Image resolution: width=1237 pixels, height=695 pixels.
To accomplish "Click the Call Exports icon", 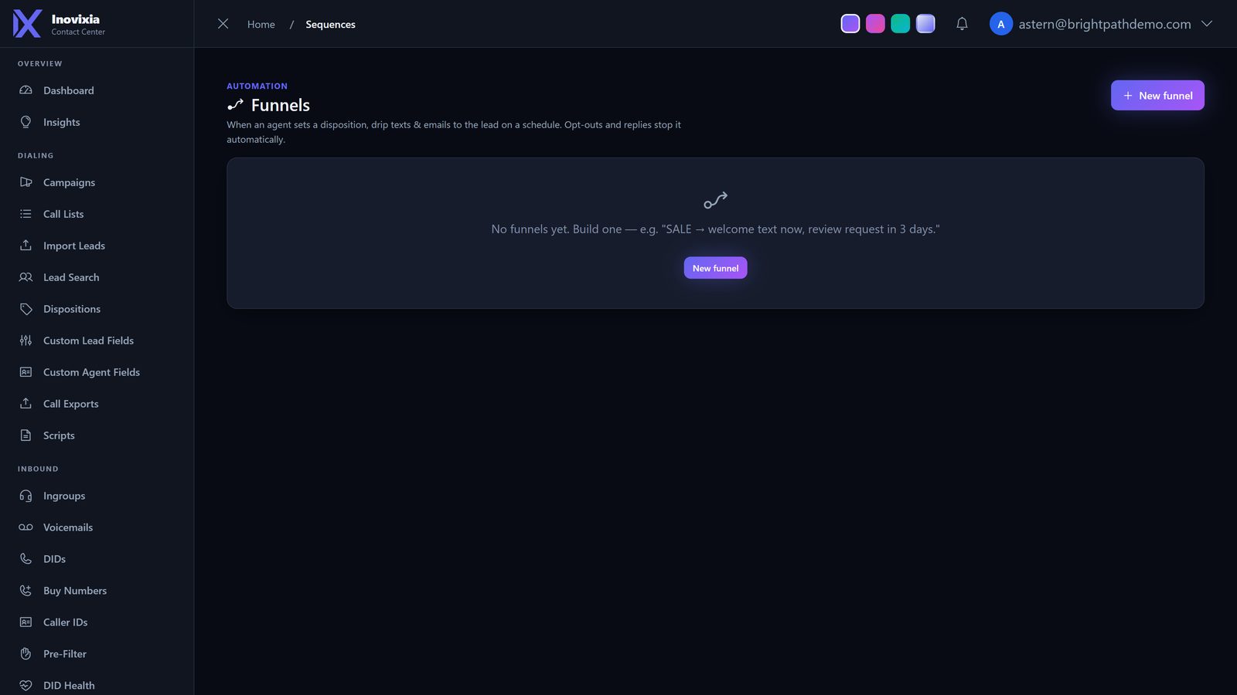I will point(26,404).
